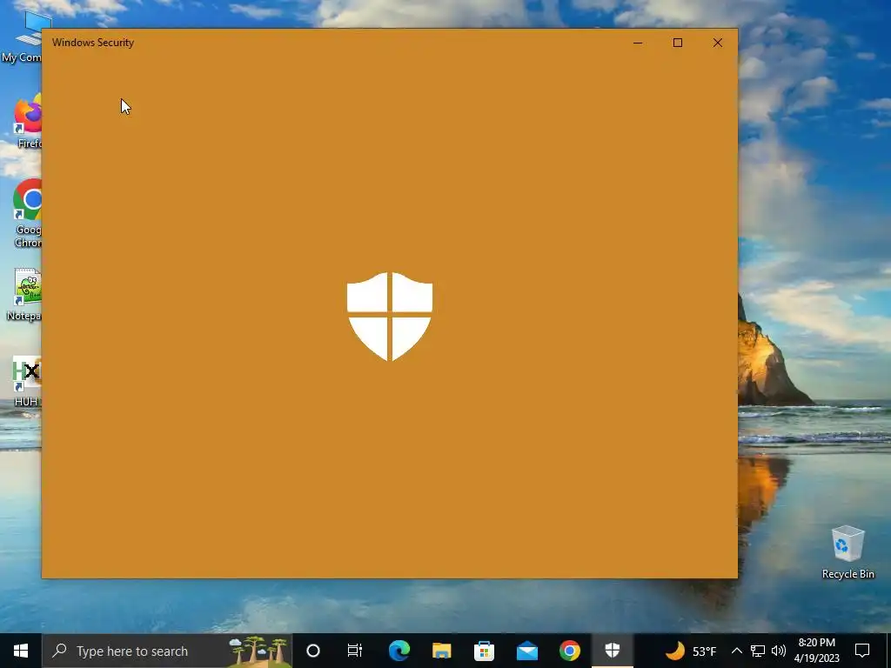Open Task View on the taskbar
891x668 pixels.
point(355,651)
